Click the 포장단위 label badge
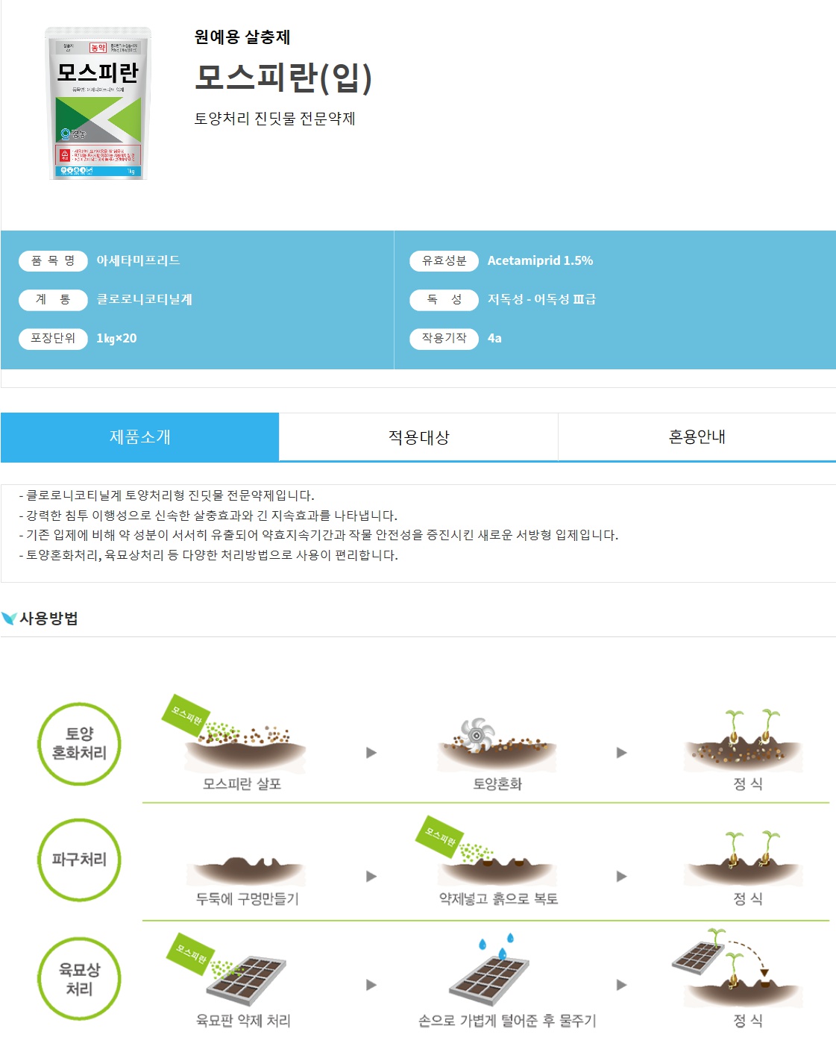Viewport: 836px width, 1061px height. pyautogui.click(x=53, y=338)
